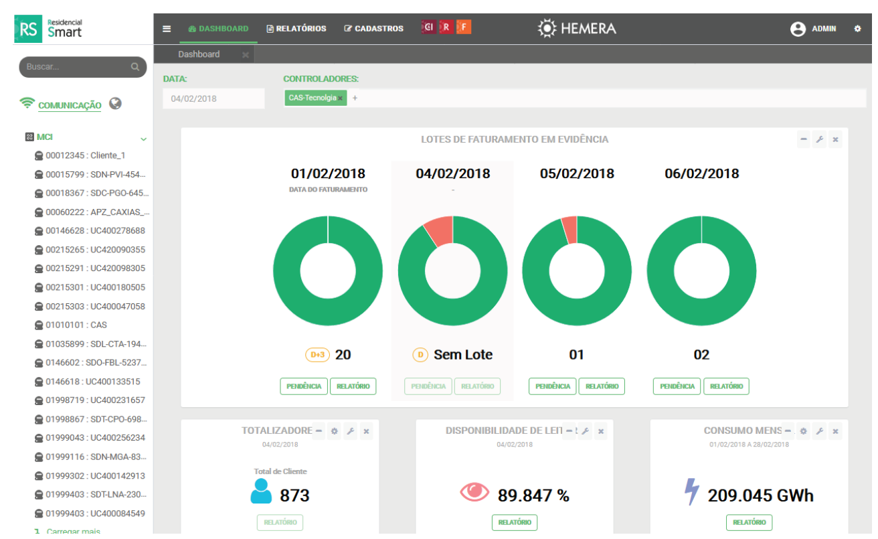Open the Cadastros menu
This screenshot has height=539, width=878.
374,29
